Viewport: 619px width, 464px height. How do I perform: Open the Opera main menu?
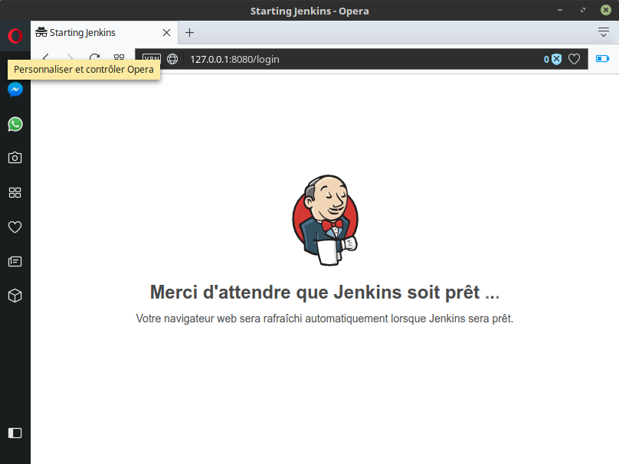[15, 36]
